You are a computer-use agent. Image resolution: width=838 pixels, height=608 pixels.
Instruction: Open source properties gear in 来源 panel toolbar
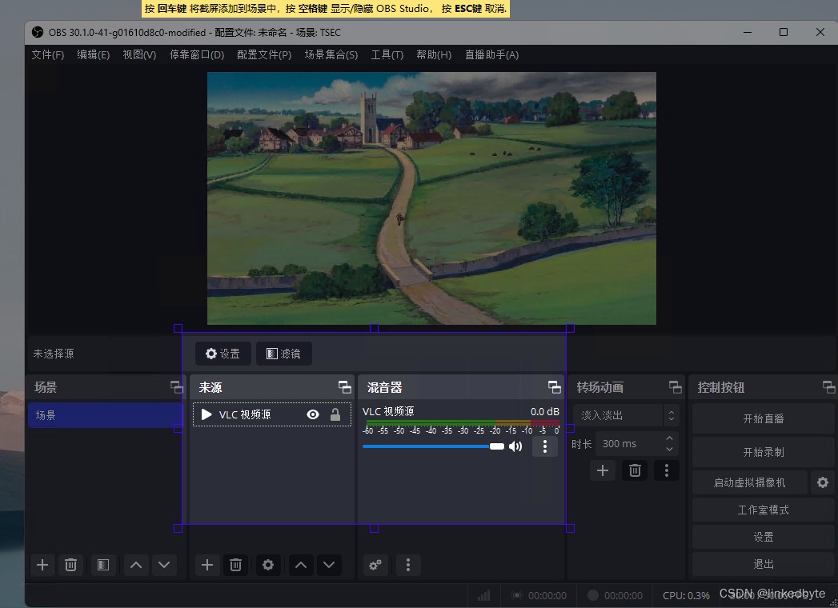(x=268, y=565)
